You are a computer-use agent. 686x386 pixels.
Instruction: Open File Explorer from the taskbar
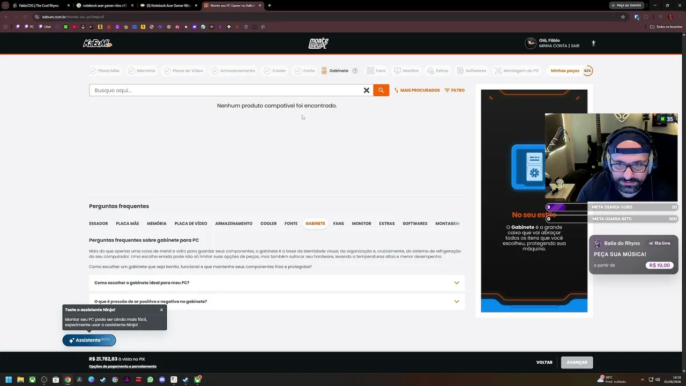click(x=21, y=380)
